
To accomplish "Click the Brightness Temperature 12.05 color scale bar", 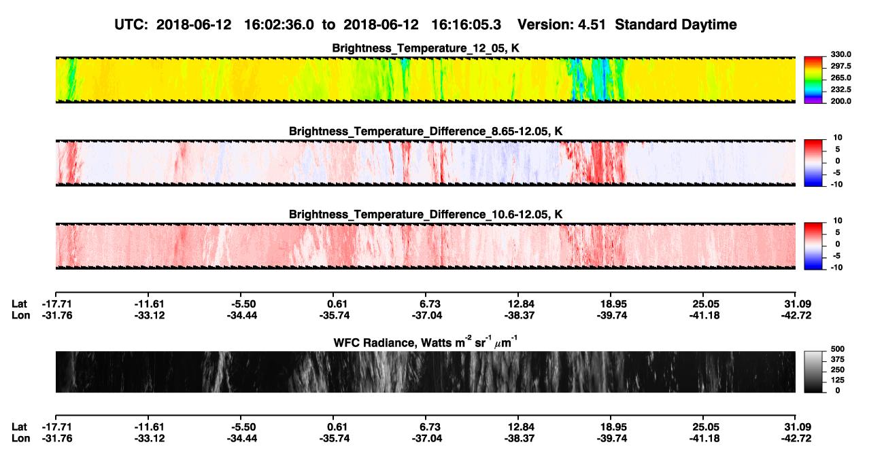I will (813, 79).
